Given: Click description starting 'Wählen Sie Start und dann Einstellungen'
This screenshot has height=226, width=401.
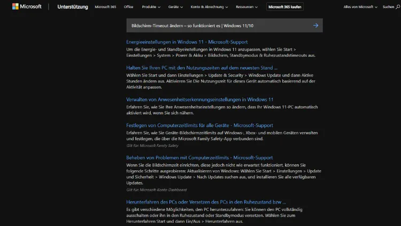Looking at the screenshot, I should (x=221, y=81).
